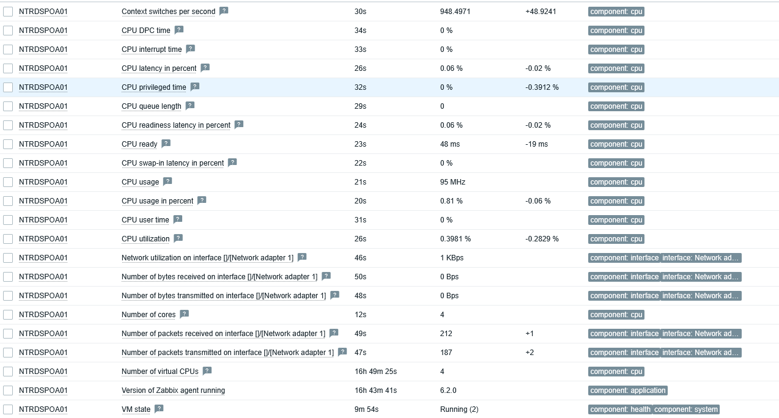Show description icon for CPU ready
The width and height of the screenshot is (779, 418).
point(166,144)
